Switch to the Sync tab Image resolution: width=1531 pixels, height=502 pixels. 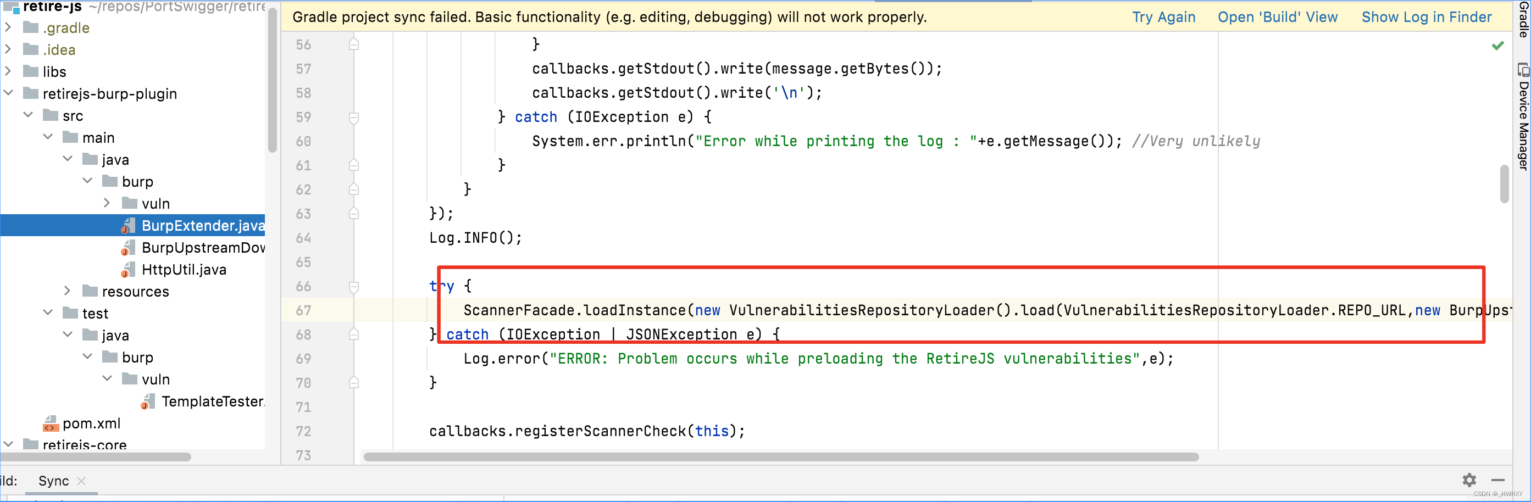pos(53,481)
